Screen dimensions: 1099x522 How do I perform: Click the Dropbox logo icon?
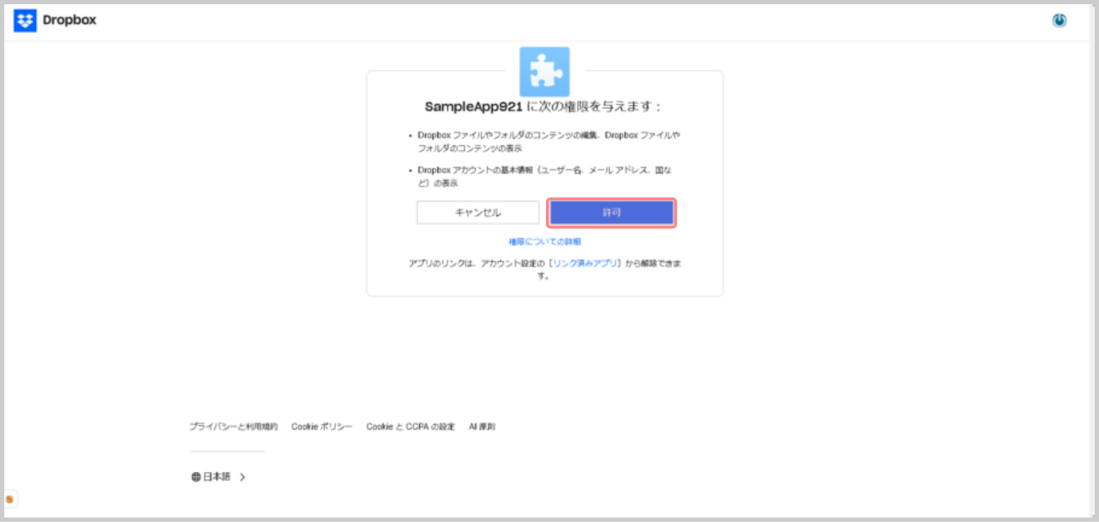25,20
